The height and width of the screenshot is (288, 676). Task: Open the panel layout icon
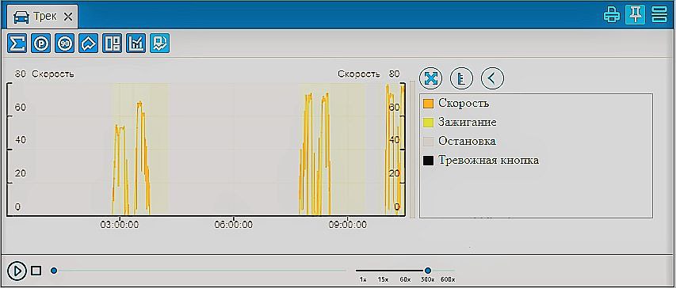coord(112,44)
